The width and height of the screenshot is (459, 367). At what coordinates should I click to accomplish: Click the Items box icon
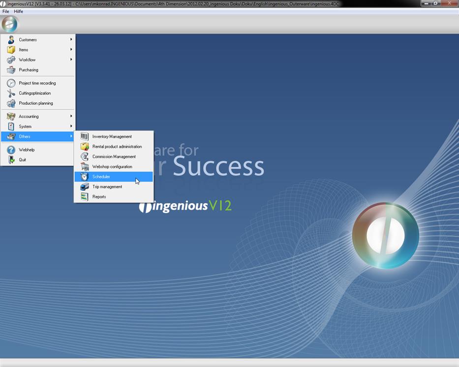11,50
